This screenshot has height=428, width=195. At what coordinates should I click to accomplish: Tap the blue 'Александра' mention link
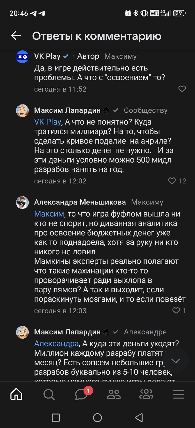pos(56,343)
